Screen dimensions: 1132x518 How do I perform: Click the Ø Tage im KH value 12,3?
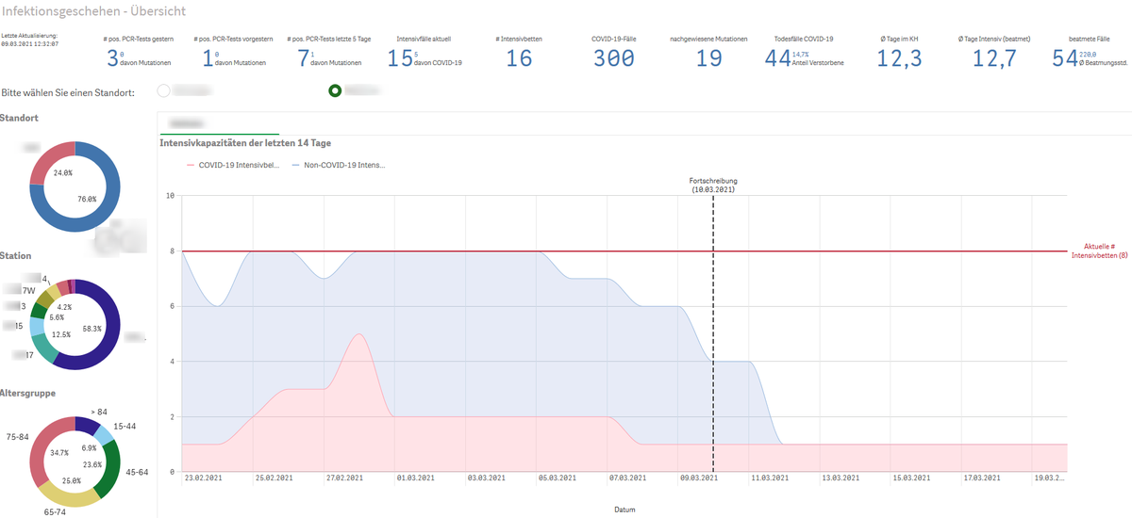[x=900, y=59]
